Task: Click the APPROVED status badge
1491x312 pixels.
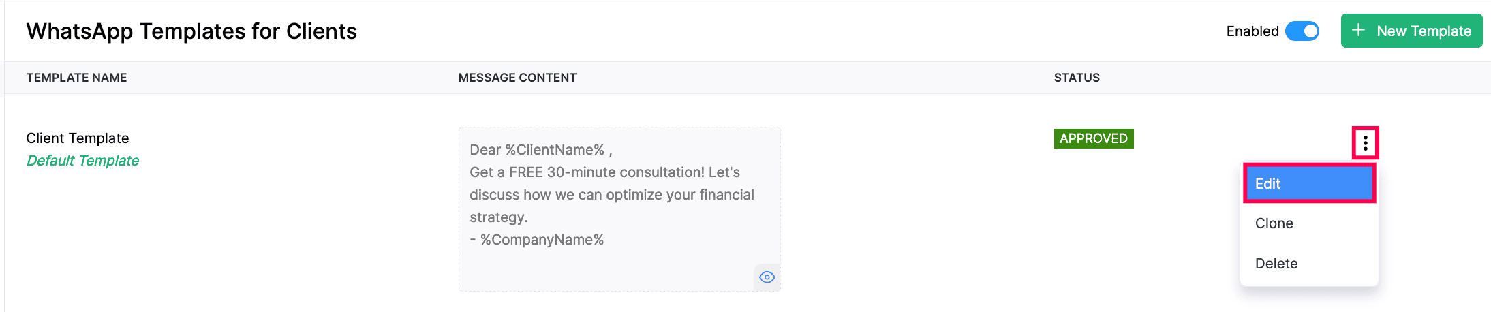Action: pos(1093,138)
